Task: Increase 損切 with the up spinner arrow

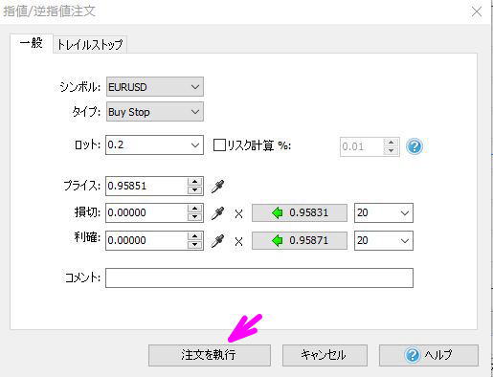Action: coord(194,209)
